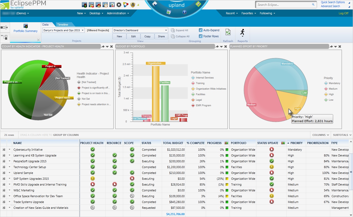Open the Director's Dashboard view dropdown
Viewport: 353px width, 217px height.
click(166, 30)
